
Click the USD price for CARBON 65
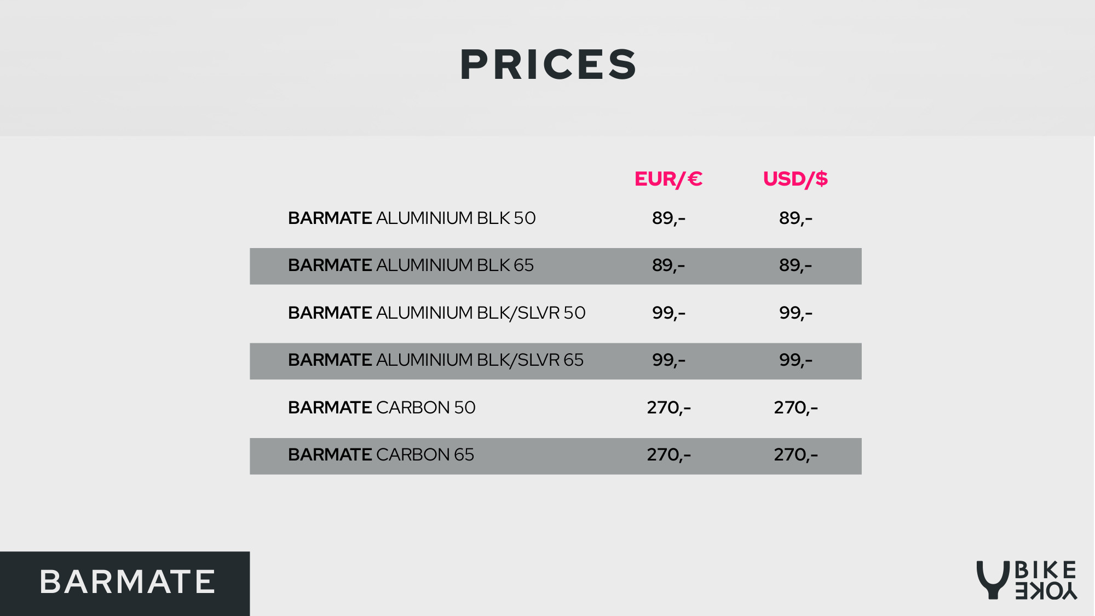tap(796, 455)
